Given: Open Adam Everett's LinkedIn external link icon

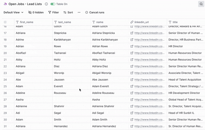Looking at the screenshot, I should point(132,86).
